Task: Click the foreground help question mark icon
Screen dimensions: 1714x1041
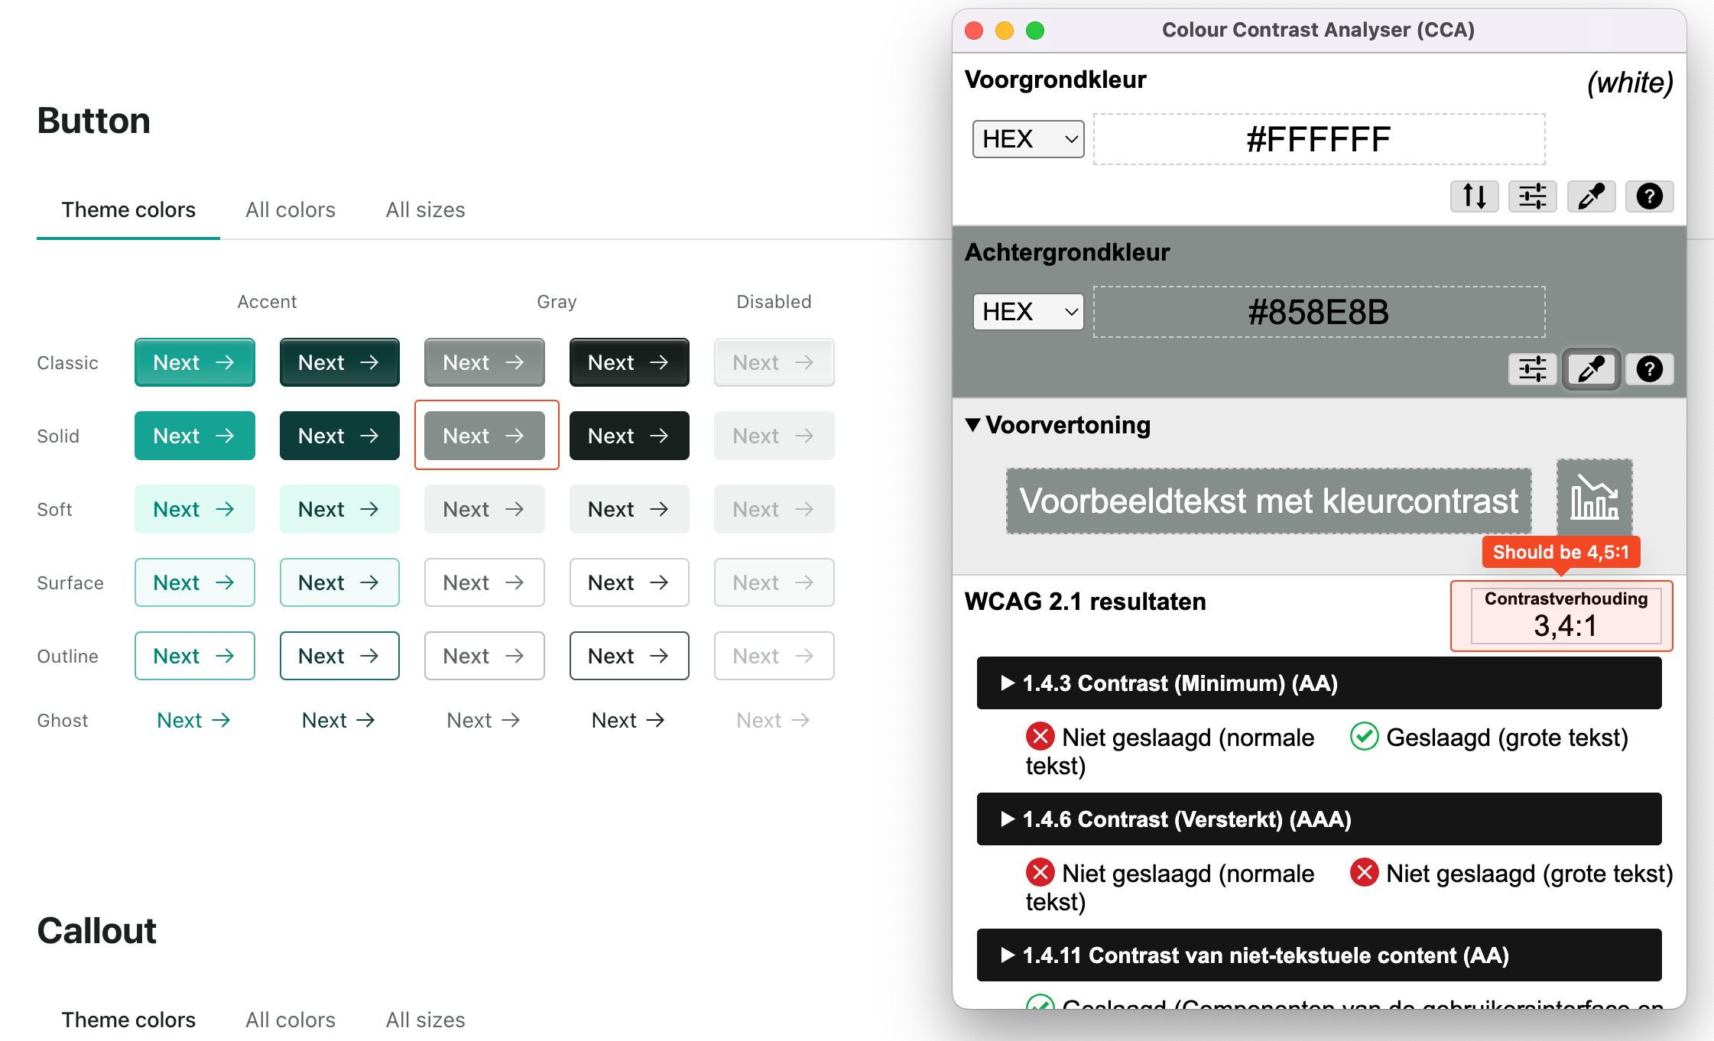Action: [1650, 196]
